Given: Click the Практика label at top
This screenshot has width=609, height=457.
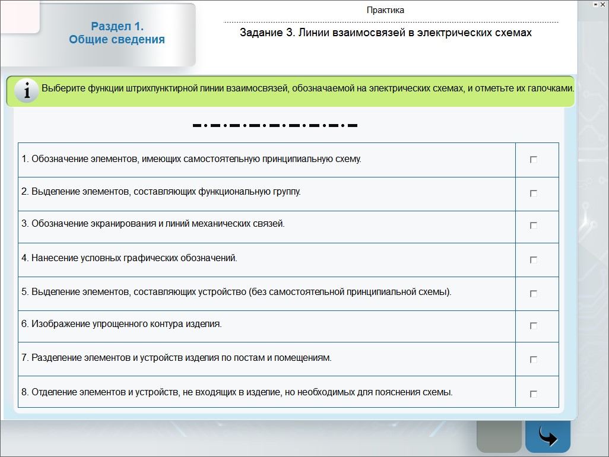Looking at the screenshot, I should click(x=385, y=10).
